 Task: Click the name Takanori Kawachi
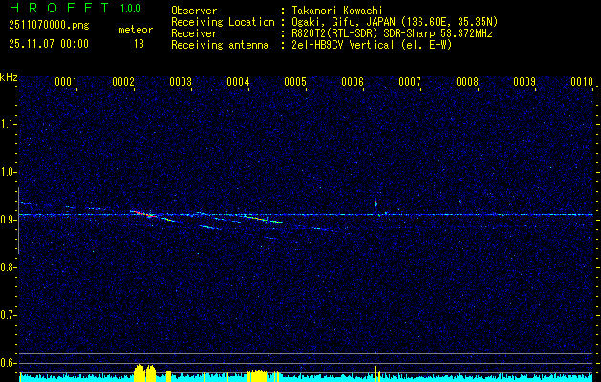(336, 11)
